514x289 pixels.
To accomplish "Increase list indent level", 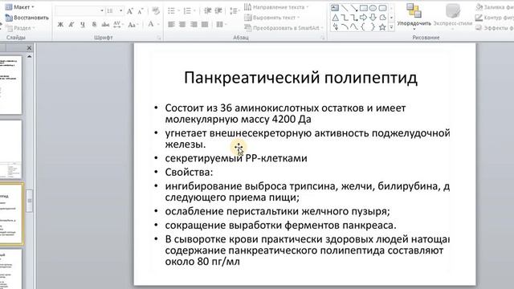I will [x=218, y=11].
